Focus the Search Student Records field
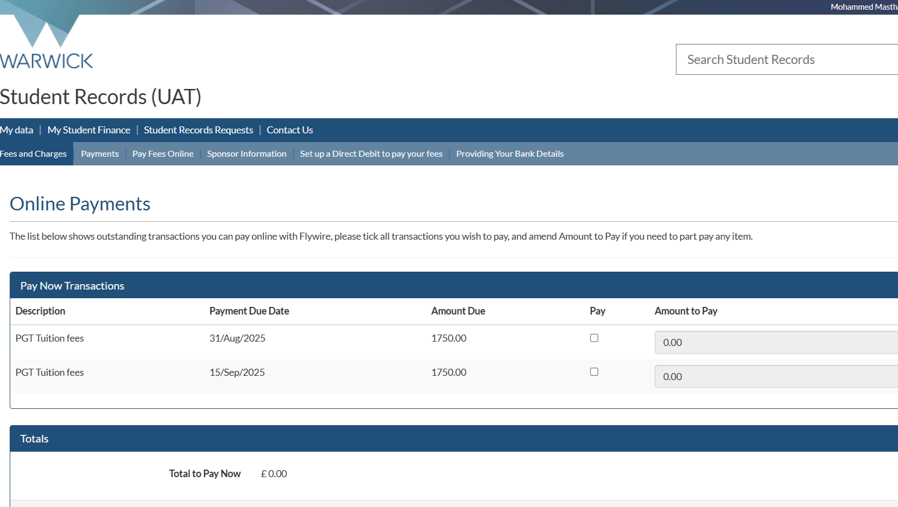The width and height of the screenshot is (898, 507). click(787, 60)
